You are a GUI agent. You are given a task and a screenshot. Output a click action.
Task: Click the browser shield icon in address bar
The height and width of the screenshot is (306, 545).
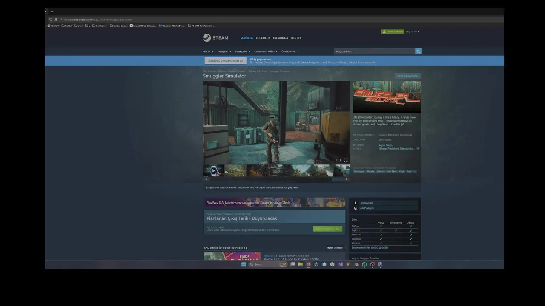point(51,20)
